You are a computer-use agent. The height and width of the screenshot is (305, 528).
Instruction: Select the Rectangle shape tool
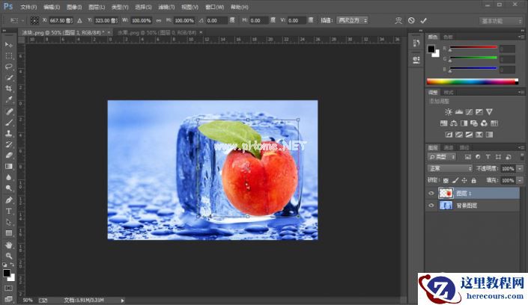(x=9, y=233)
